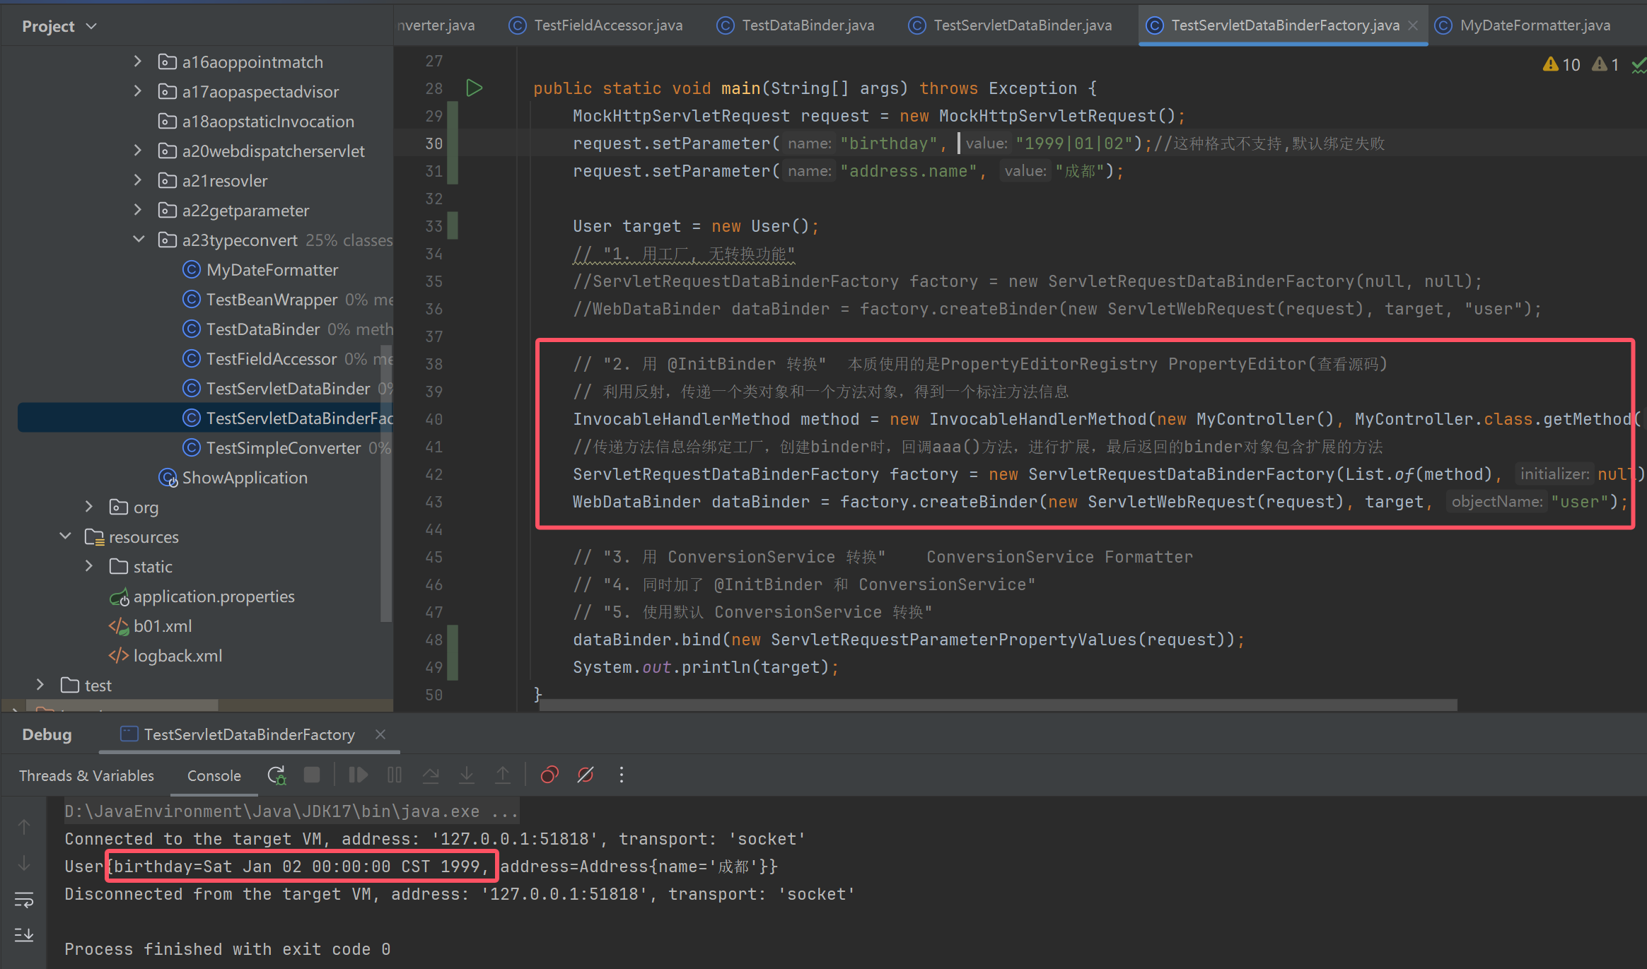Screen dimensions: 1647x969
Task: Click project tree vertical scrollbar
Action: tap(385, 484)
